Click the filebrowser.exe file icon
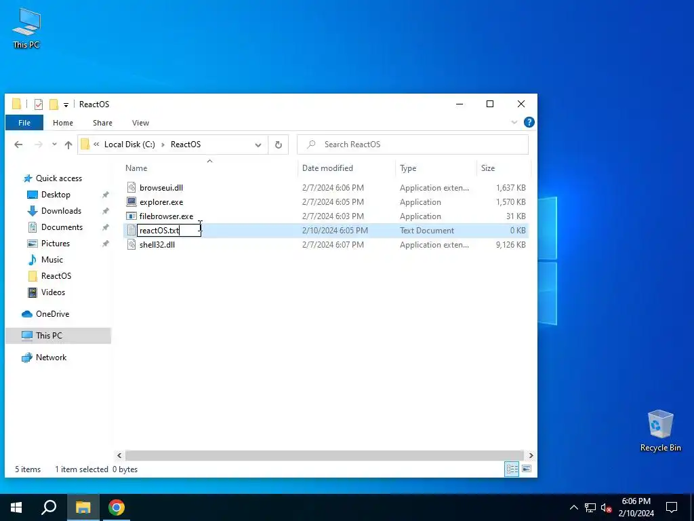This screenshot has width=694, height=521. [x=131, y=216]
